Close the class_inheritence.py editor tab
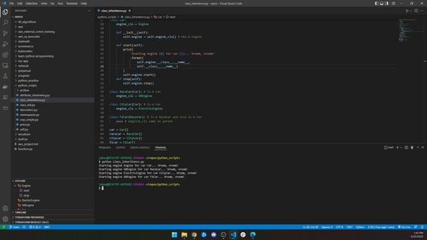 pos(129,11)
